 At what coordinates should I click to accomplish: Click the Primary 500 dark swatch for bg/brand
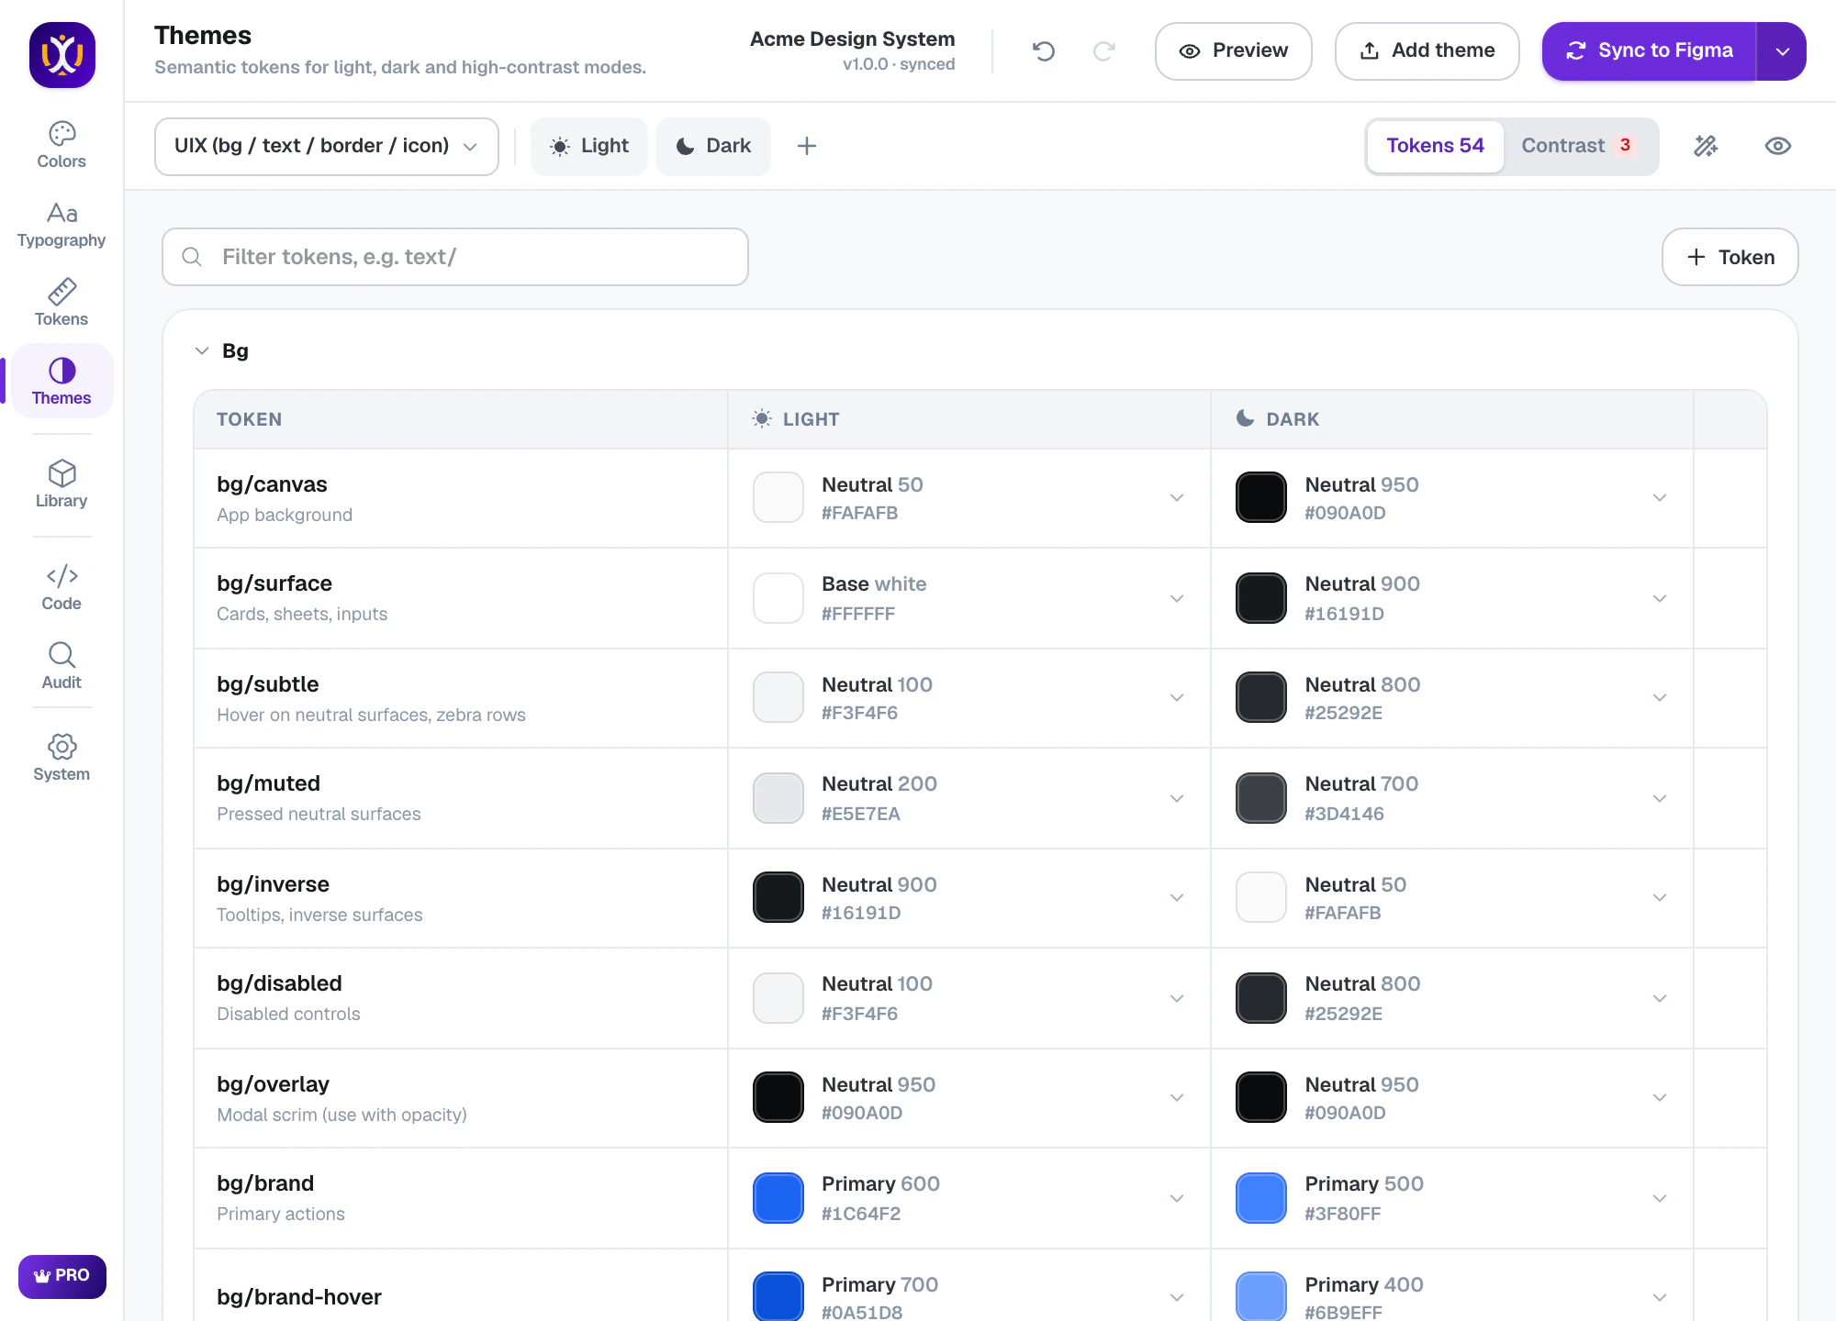click(1261, 1198)
